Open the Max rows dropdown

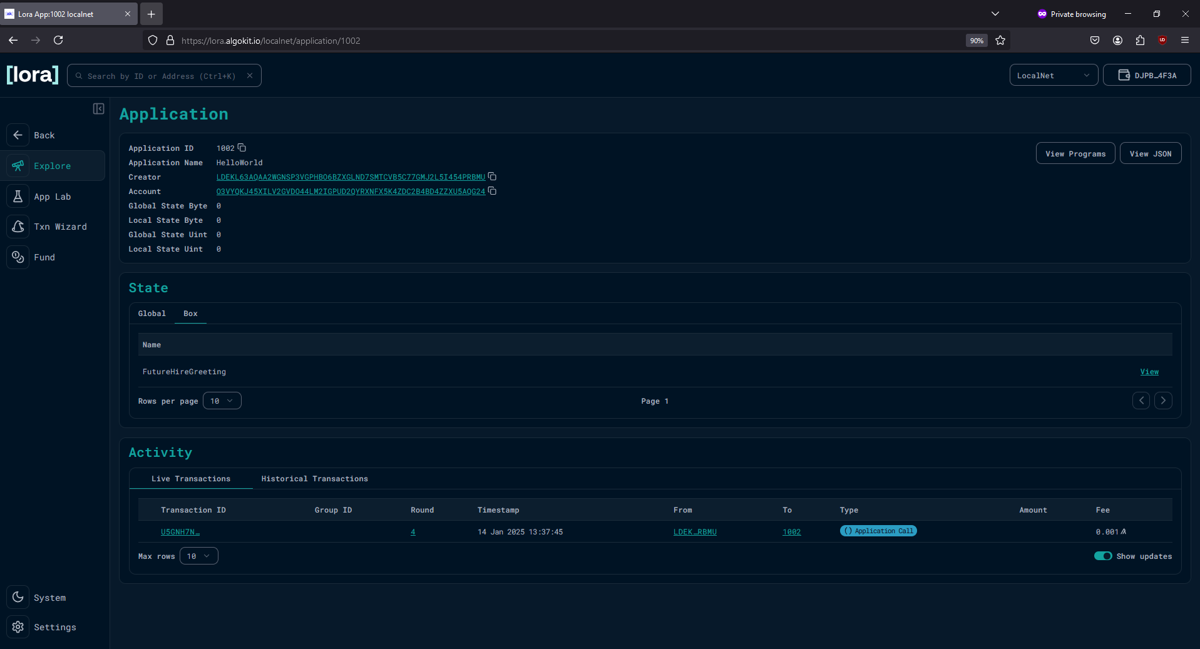click(198, 556)
